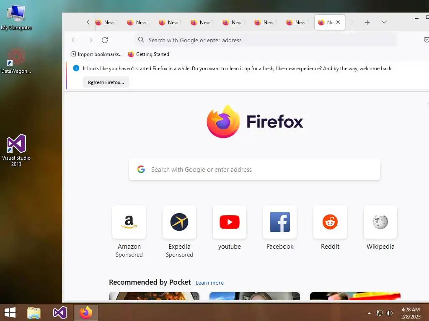The image size is (429, 321).
Task: Click Refresh Firefox button
Action: pos(106,82)
